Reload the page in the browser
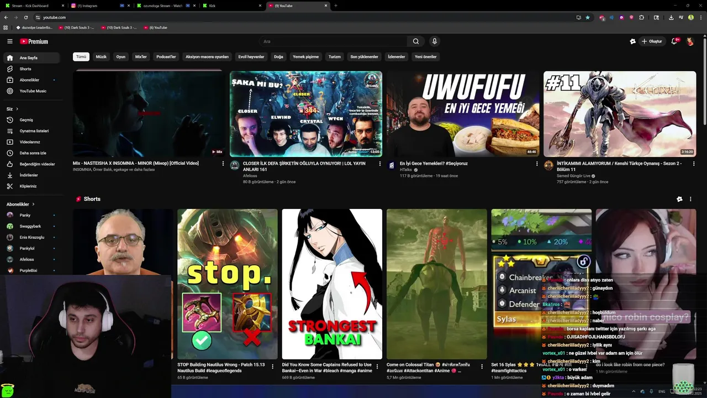Image resolution: width=707 pixels, height=398 pixels. [25, 17]
